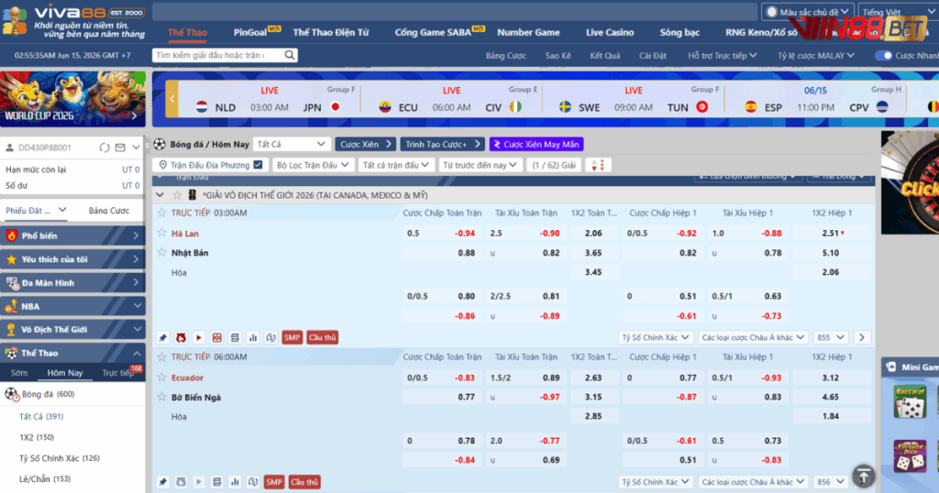Open the Bảng Cược sidebar tab
The image size is (939, 493).
109,210
